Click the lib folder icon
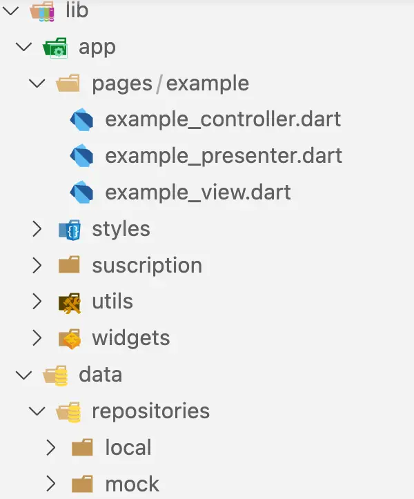 click(42, 11)
